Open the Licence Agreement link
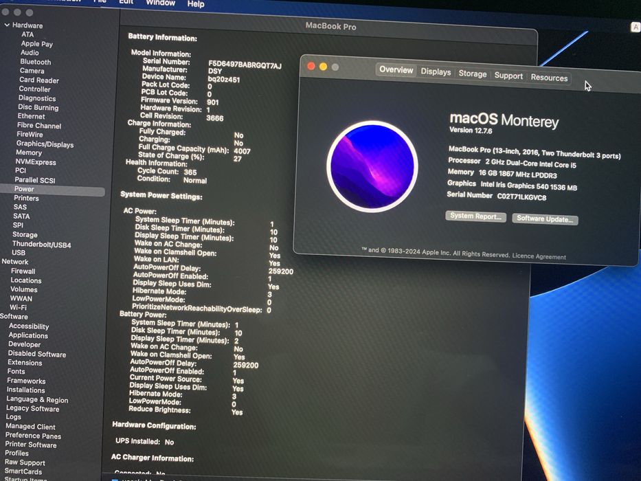Viewport: 641px width, 481px height. tap(539, 256)
